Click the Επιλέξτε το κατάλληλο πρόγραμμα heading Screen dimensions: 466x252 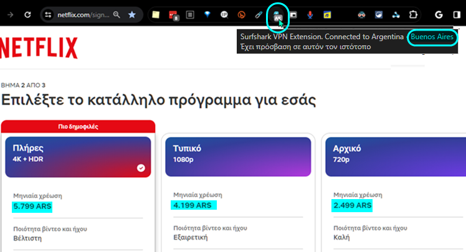(158, 100)
